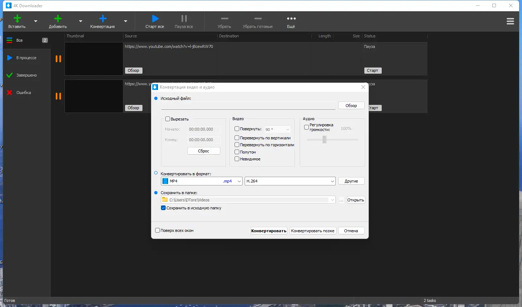Viewport: 522px width, 307px height.
Task: Click the orange pause icon of first task
Action: point(58,59)
